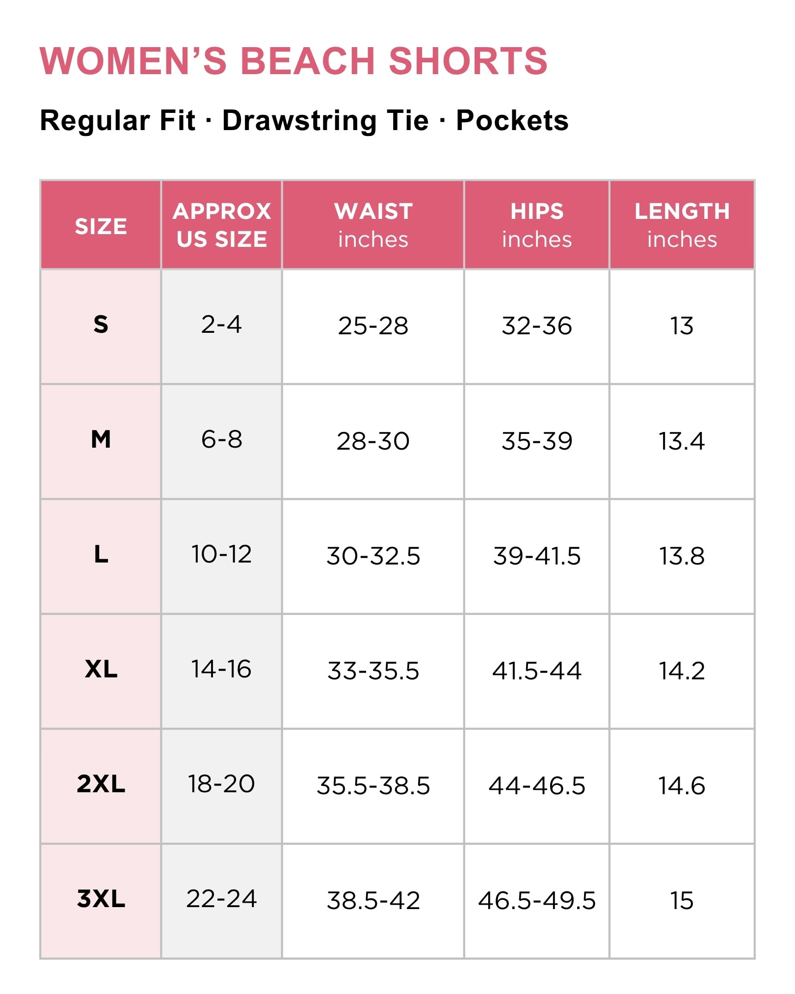Click the 13.8 length value
Viewport: 795px width, 994px height.
[682, 557]
